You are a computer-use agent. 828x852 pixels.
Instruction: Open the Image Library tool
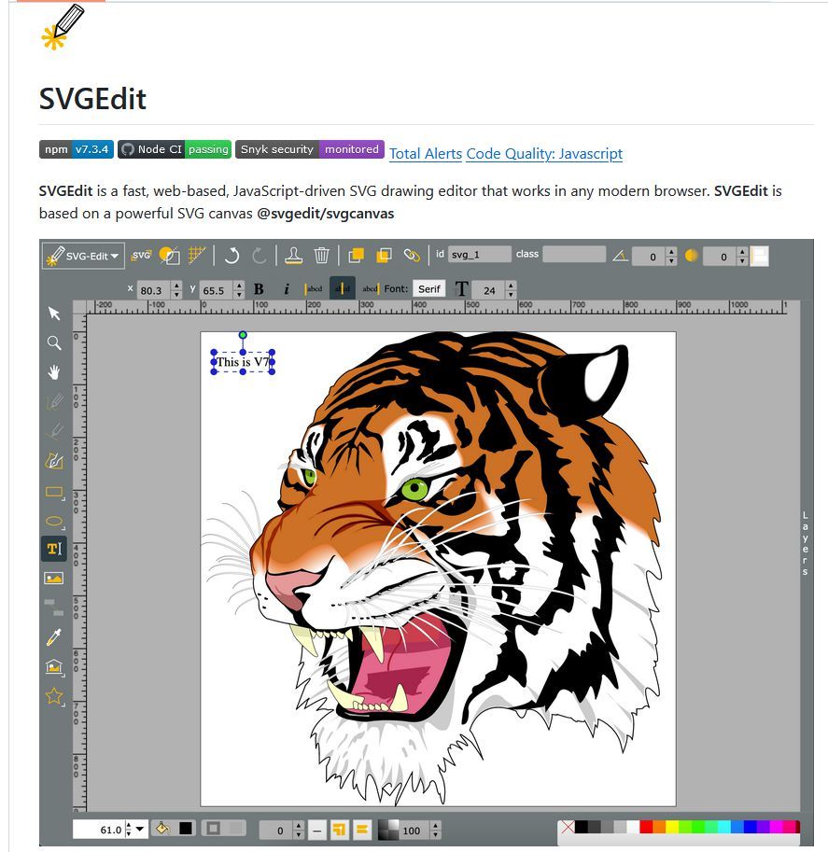tap(54, 666)
